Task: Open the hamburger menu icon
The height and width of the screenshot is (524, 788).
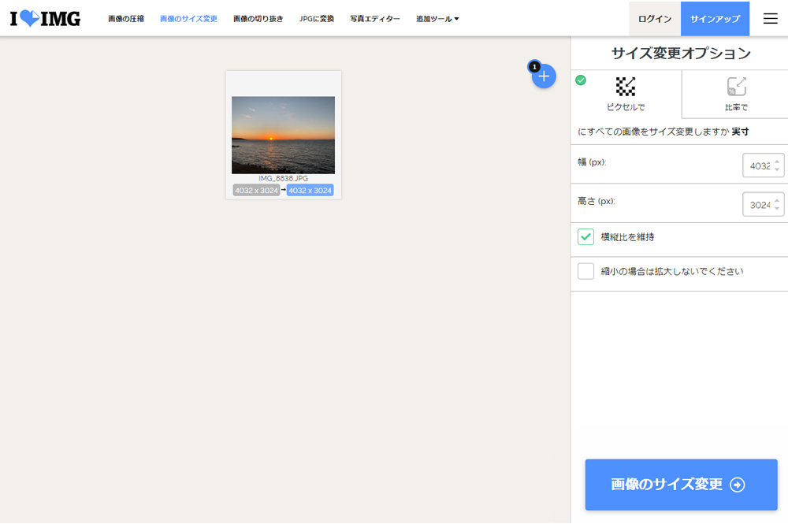Action: coord(770,19)
